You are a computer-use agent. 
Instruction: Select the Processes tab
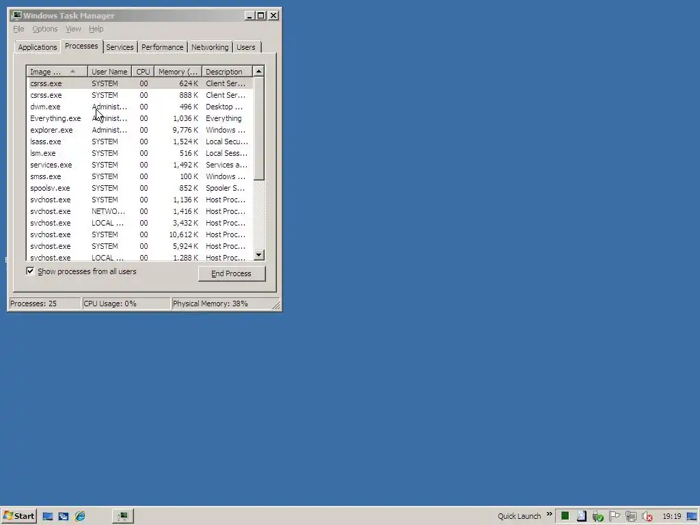coord(81,46)
